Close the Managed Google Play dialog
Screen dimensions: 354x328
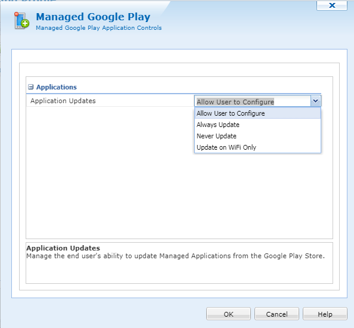[x=332, y=5]
